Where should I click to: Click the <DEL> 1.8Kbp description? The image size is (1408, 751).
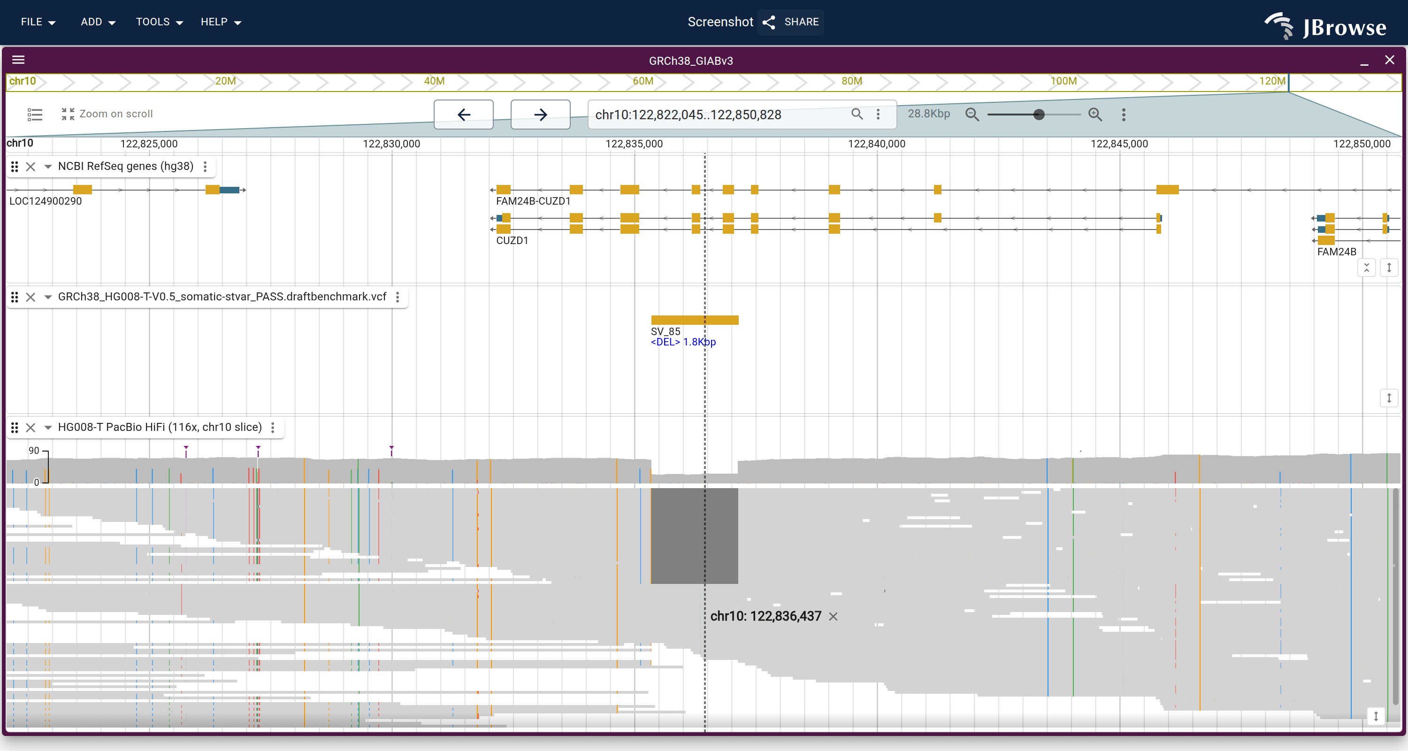click(x=683, y=342)
